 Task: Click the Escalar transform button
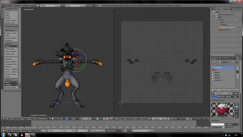[x=11, y=18]
